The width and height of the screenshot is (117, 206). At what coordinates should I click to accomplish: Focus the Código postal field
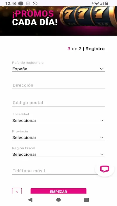(x=58, y=103)
